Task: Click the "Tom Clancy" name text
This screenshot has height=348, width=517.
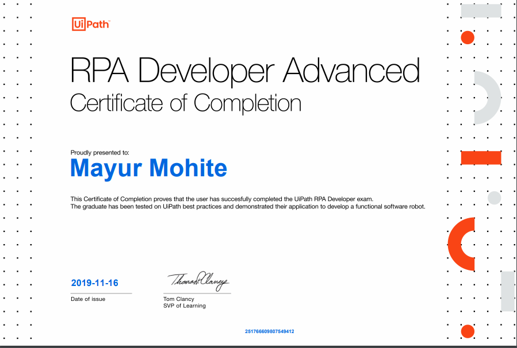Action: tap(179, 299)
